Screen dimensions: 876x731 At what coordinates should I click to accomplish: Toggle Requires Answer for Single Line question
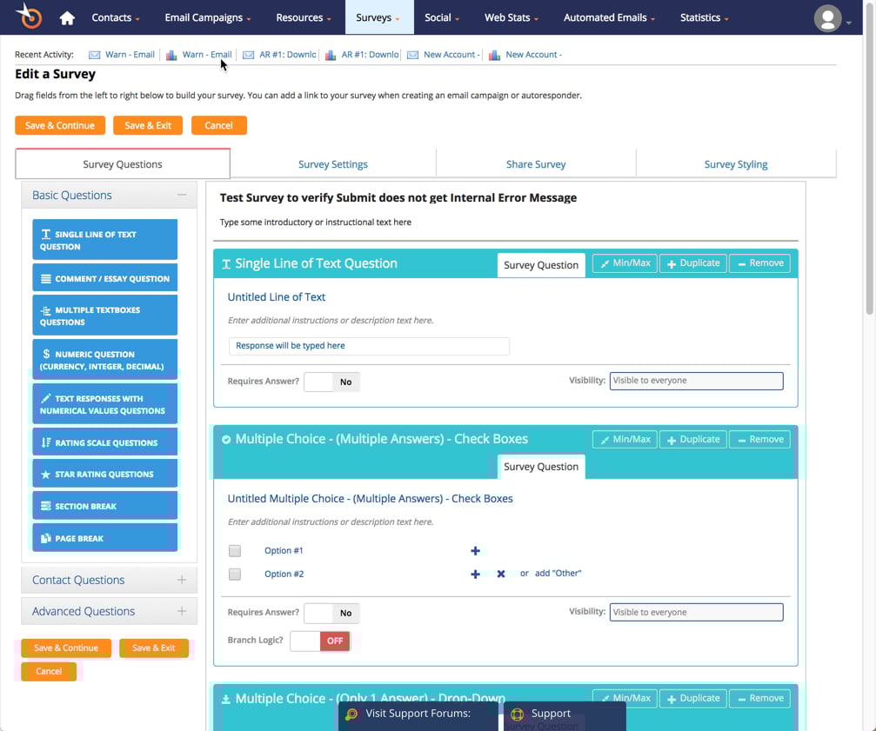pos(331,382)
